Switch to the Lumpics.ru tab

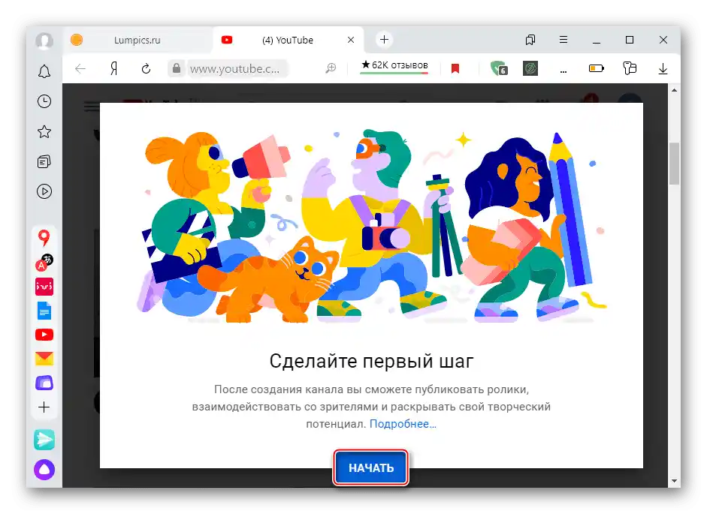139,39
